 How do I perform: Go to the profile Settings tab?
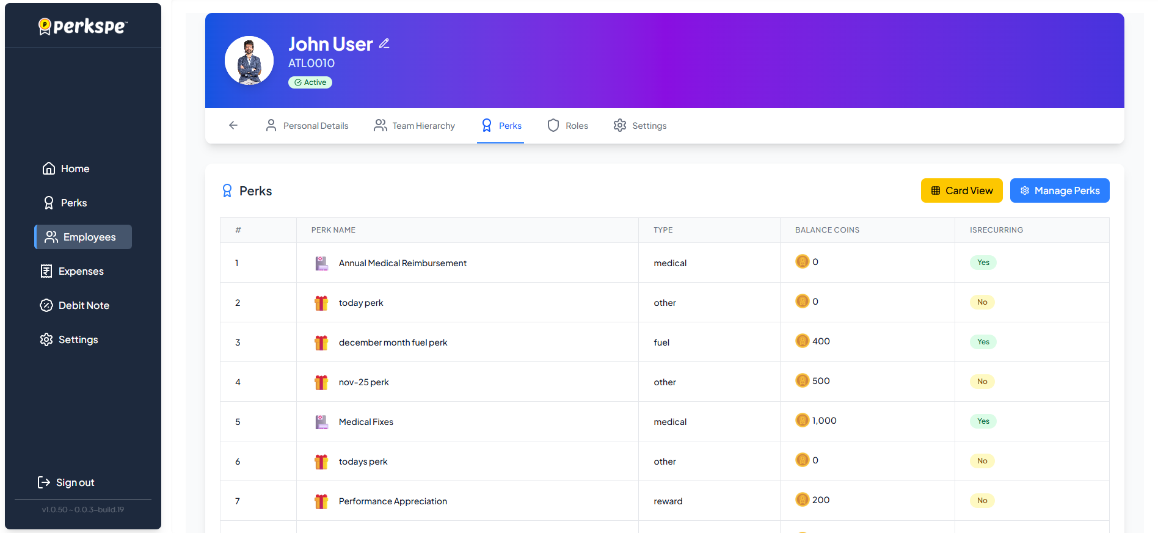pyautogui.click(x=640, y=126)
